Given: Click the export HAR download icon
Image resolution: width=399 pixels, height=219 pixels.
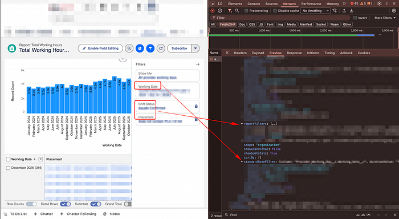Looking at the screenshot, I should click(352, 11).
